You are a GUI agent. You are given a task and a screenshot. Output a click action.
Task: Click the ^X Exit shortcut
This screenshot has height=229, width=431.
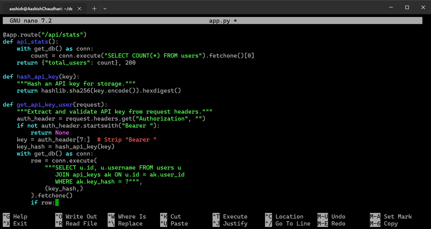[15, 224]
